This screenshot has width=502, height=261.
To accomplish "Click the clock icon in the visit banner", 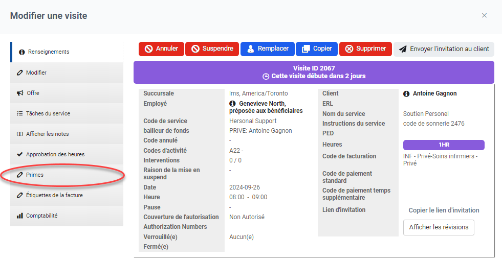I will (266, 77).
